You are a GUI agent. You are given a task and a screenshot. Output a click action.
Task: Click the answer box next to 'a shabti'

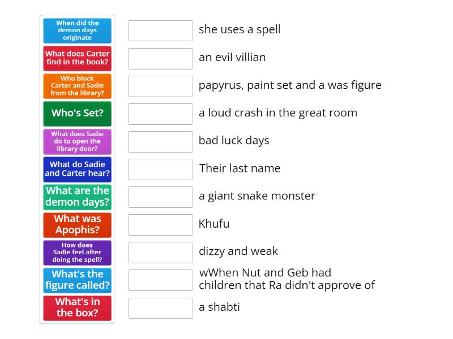160,308
